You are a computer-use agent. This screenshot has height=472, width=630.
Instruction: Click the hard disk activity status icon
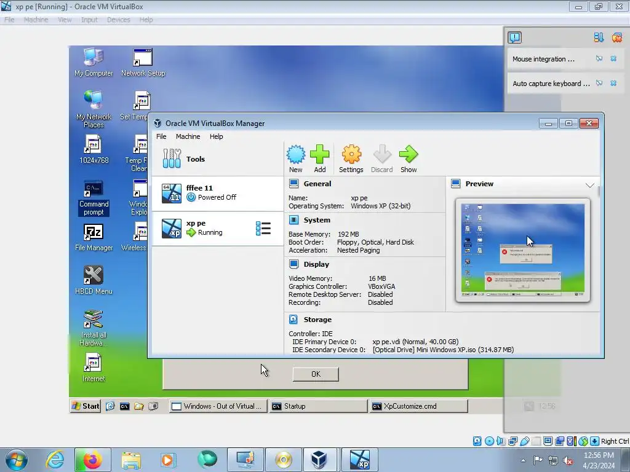(x=477, y=441)
